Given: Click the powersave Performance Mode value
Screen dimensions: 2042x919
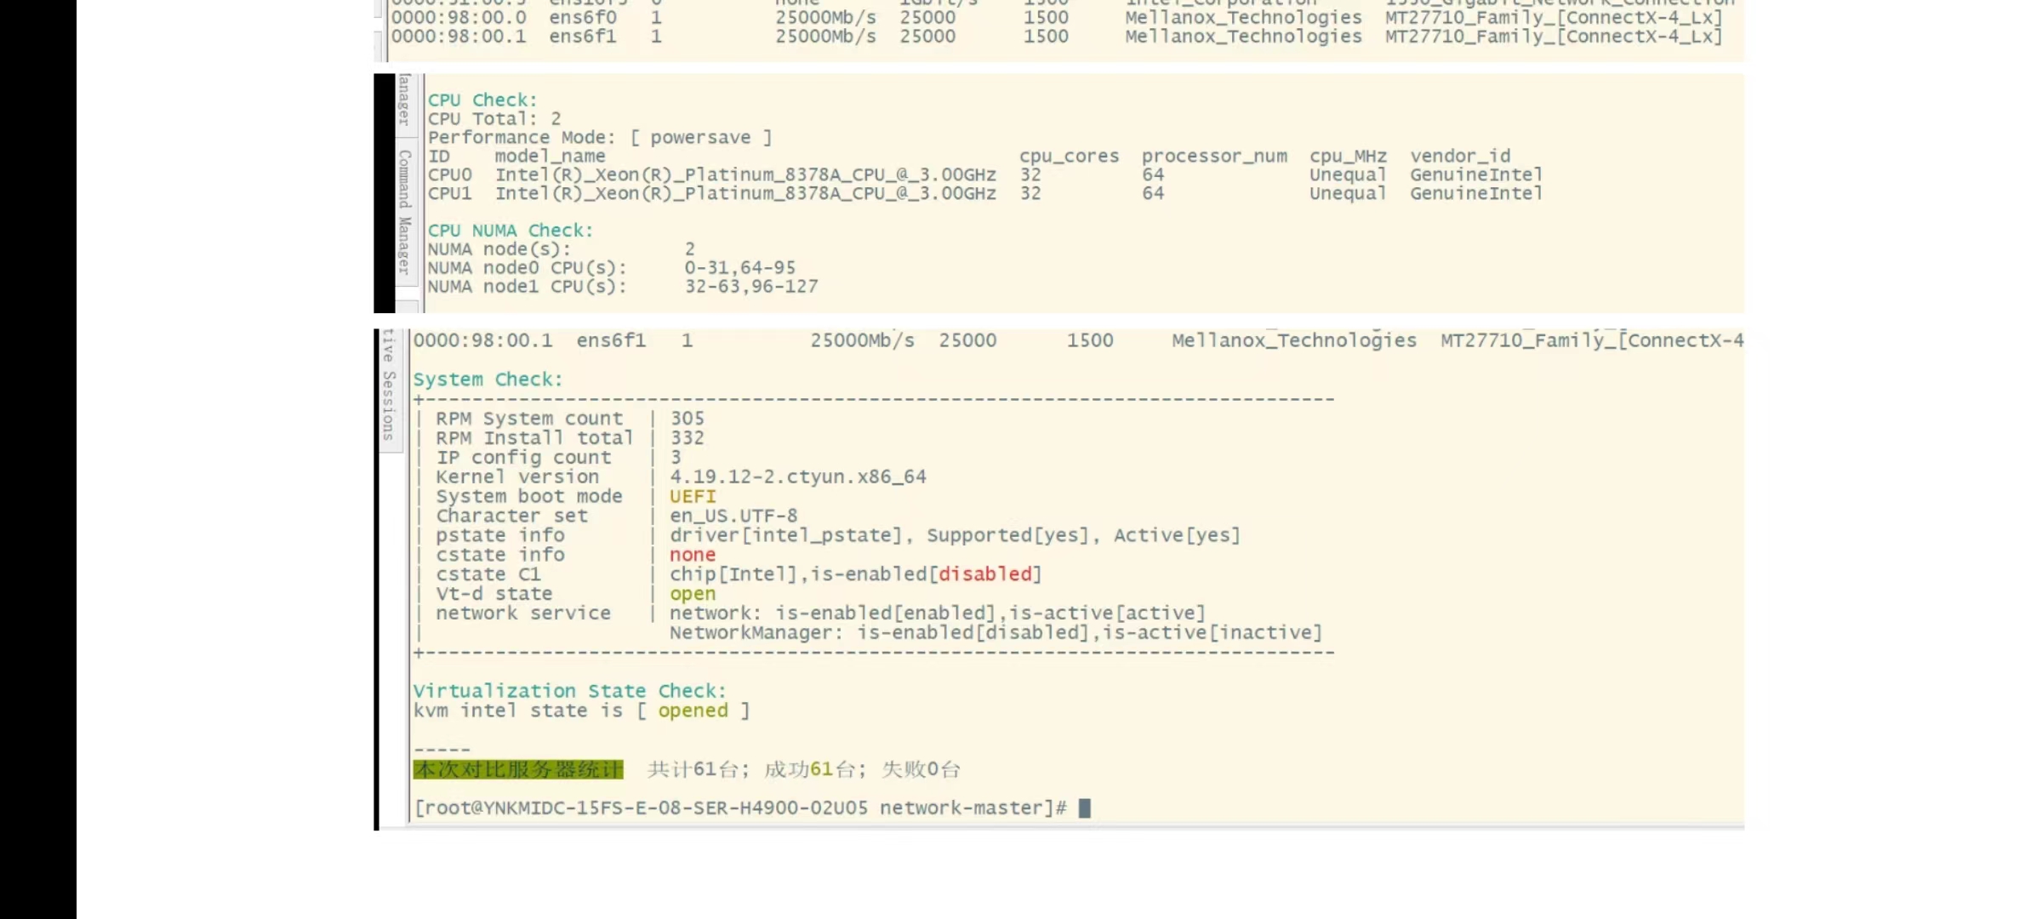Looking at the screenshot, I should [700, 138].
